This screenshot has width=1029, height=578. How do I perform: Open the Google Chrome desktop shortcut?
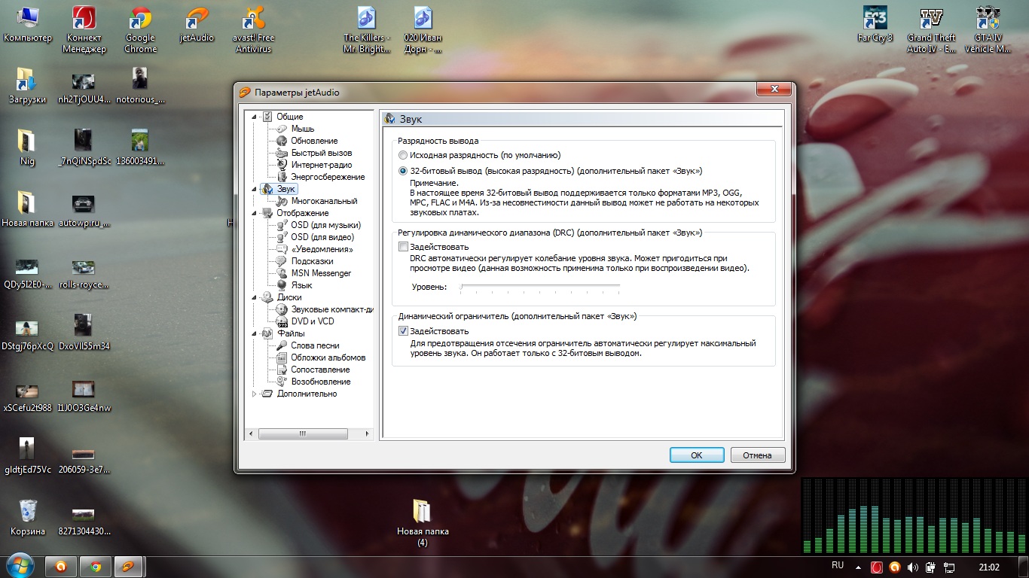(x=140, y=20)
